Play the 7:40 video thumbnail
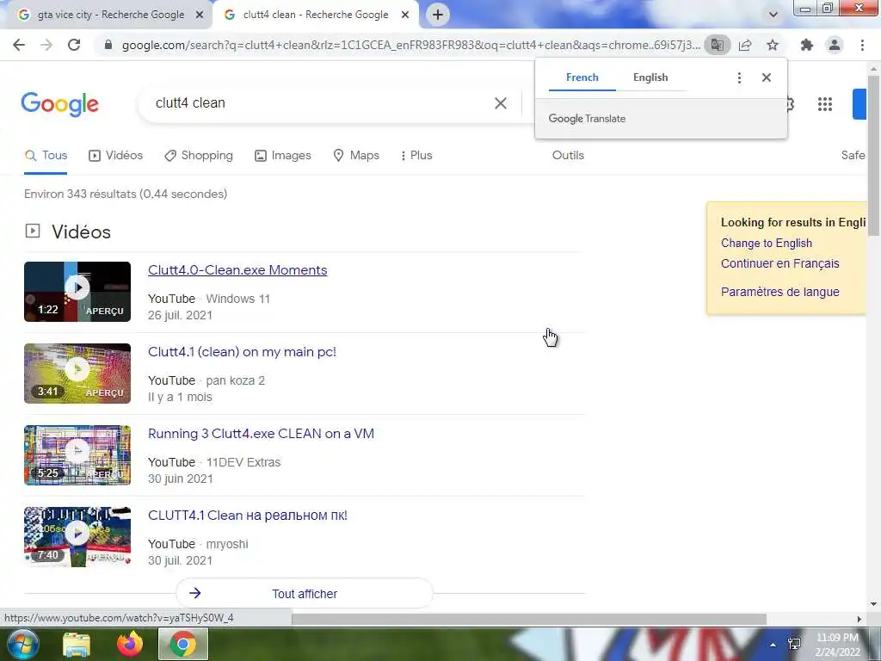 [x=77, y=537]
